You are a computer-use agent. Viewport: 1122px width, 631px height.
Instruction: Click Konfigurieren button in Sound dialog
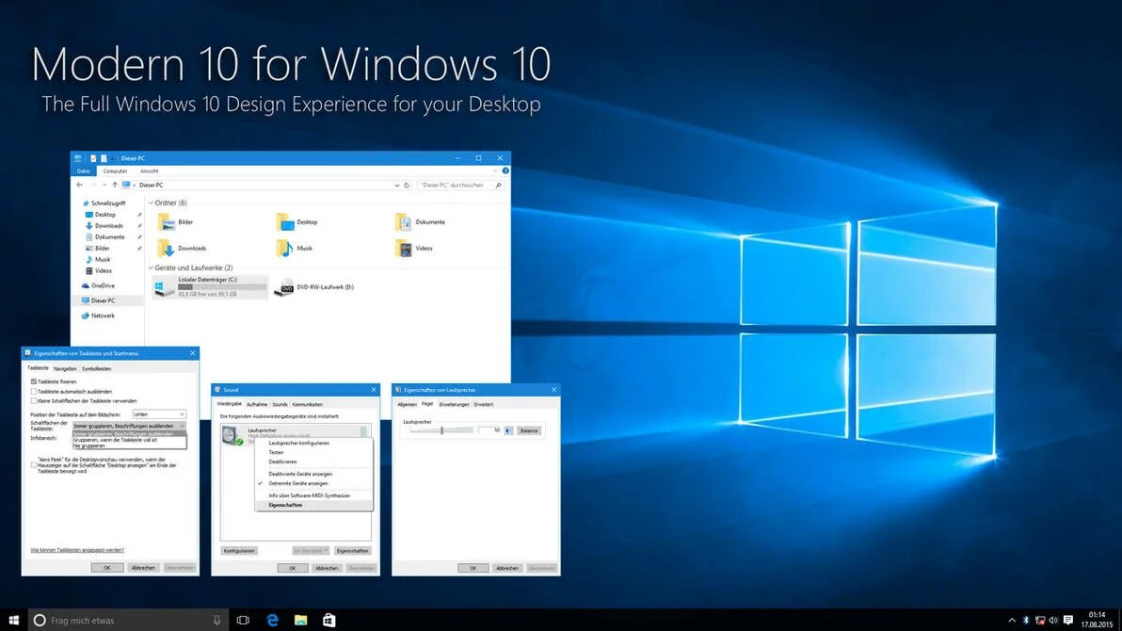pyautogui.click(x=239, y=551)
